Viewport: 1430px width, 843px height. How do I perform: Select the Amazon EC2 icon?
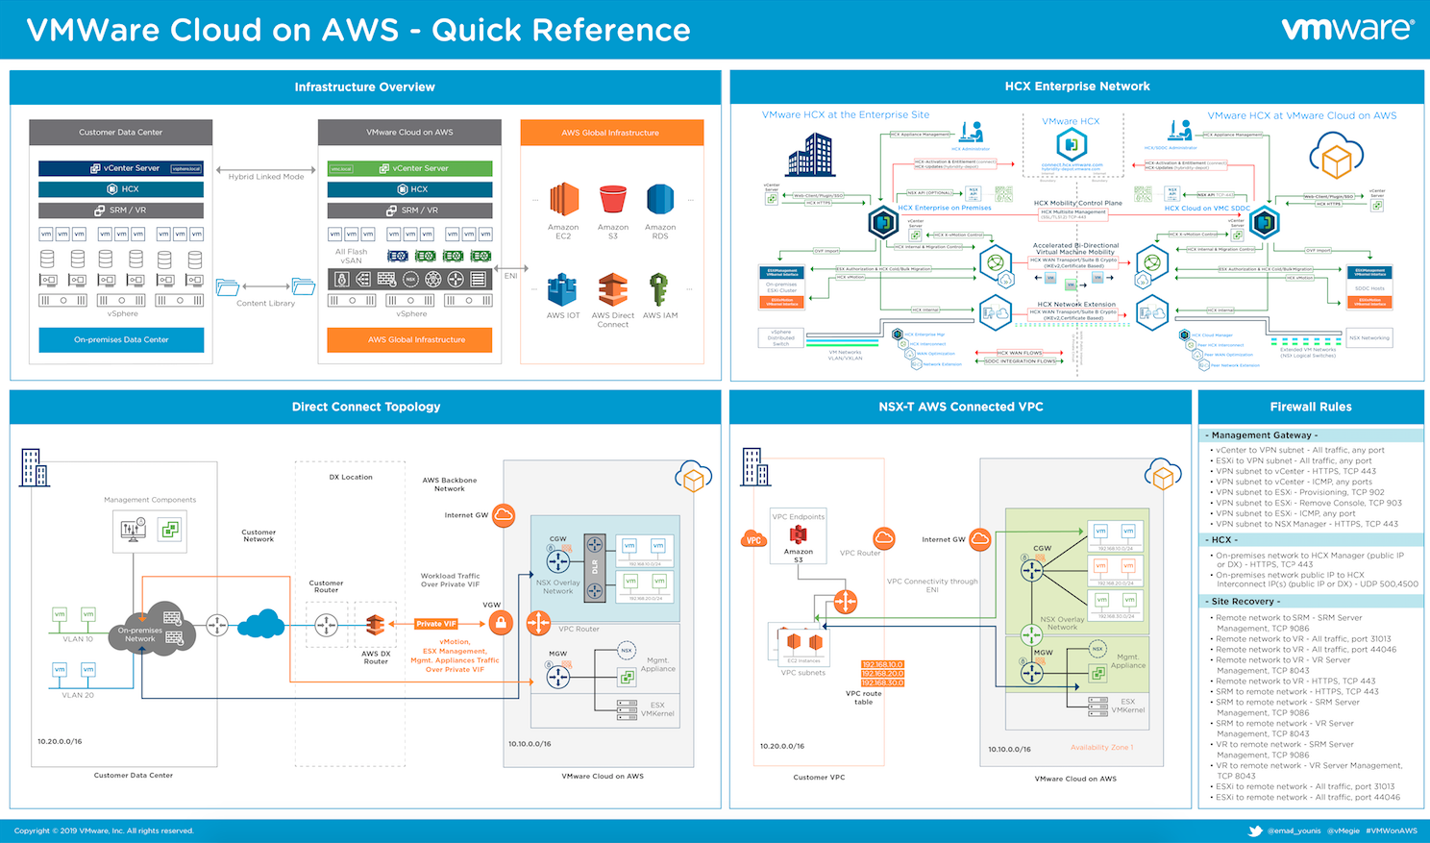[x=563, y=200]
